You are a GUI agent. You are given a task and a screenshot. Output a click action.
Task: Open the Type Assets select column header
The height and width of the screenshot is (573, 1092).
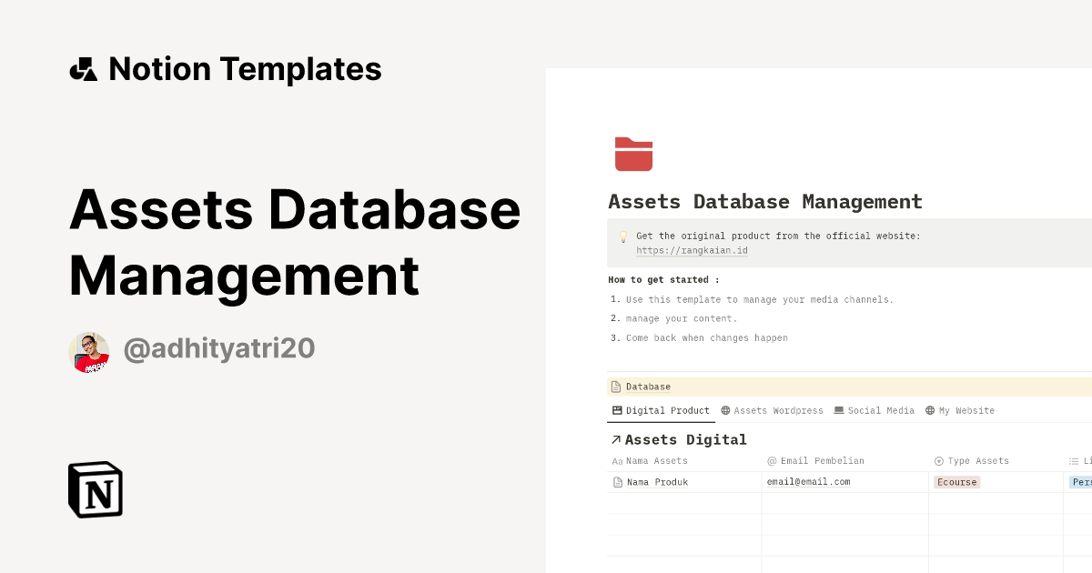point(971,461)
